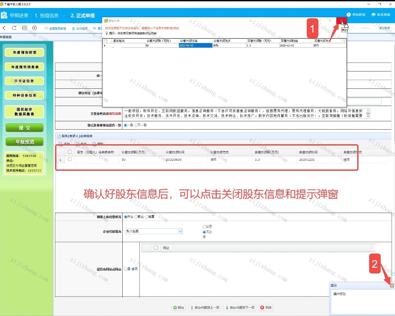Close the 提示 notification popup
Image resolution: width=395 pixels, height=316 pixels.
(392, 285)
